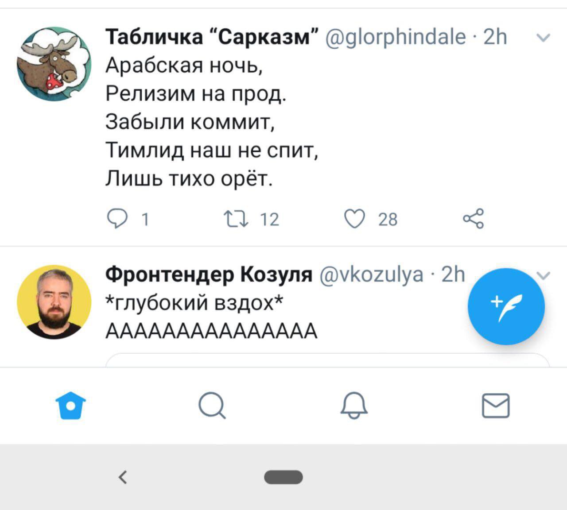
Task: Open the Search tab
Action: pos(212,406)
